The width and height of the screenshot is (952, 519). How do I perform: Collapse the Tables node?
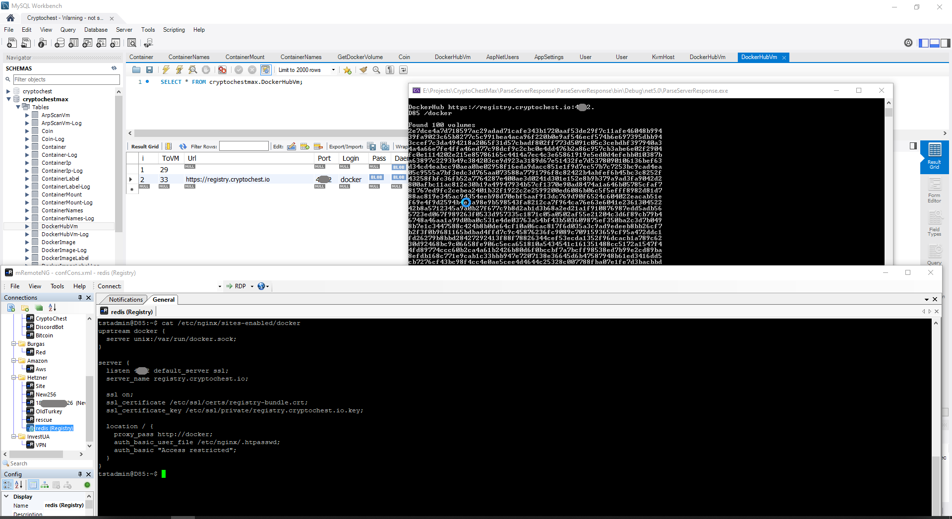point(18,107)
